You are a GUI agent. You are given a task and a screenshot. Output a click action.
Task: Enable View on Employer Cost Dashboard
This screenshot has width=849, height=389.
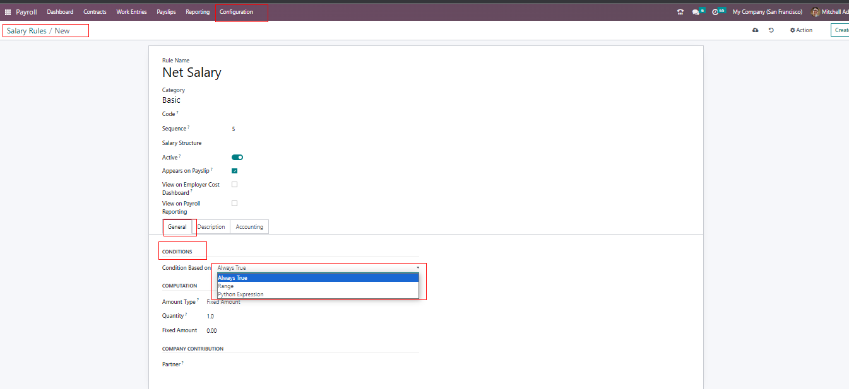235,185
